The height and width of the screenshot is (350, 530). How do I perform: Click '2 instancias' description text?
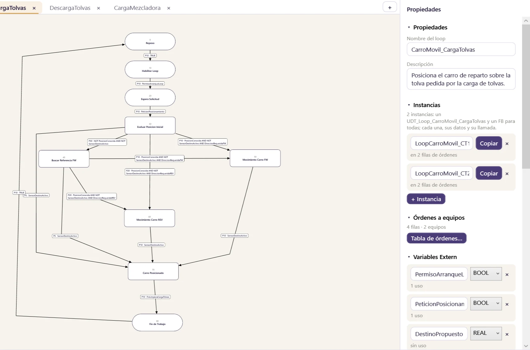461,121
